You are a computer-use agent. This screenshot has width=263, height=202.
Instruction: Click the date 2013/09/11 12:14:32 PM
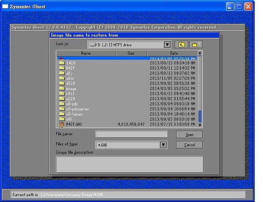tap(172, 68)
